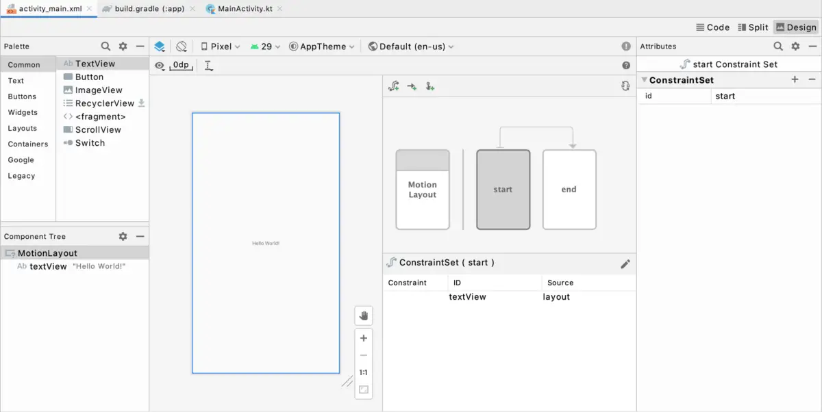Search the Palette with magnifier icon
The width and height of the screenshot is (822, 412).
[x=105, y=46]
